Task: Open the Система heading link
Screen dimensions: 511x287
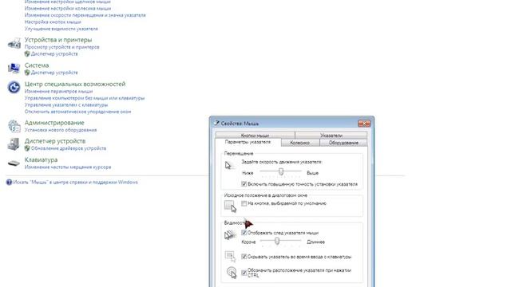Action: pos(37,65)
